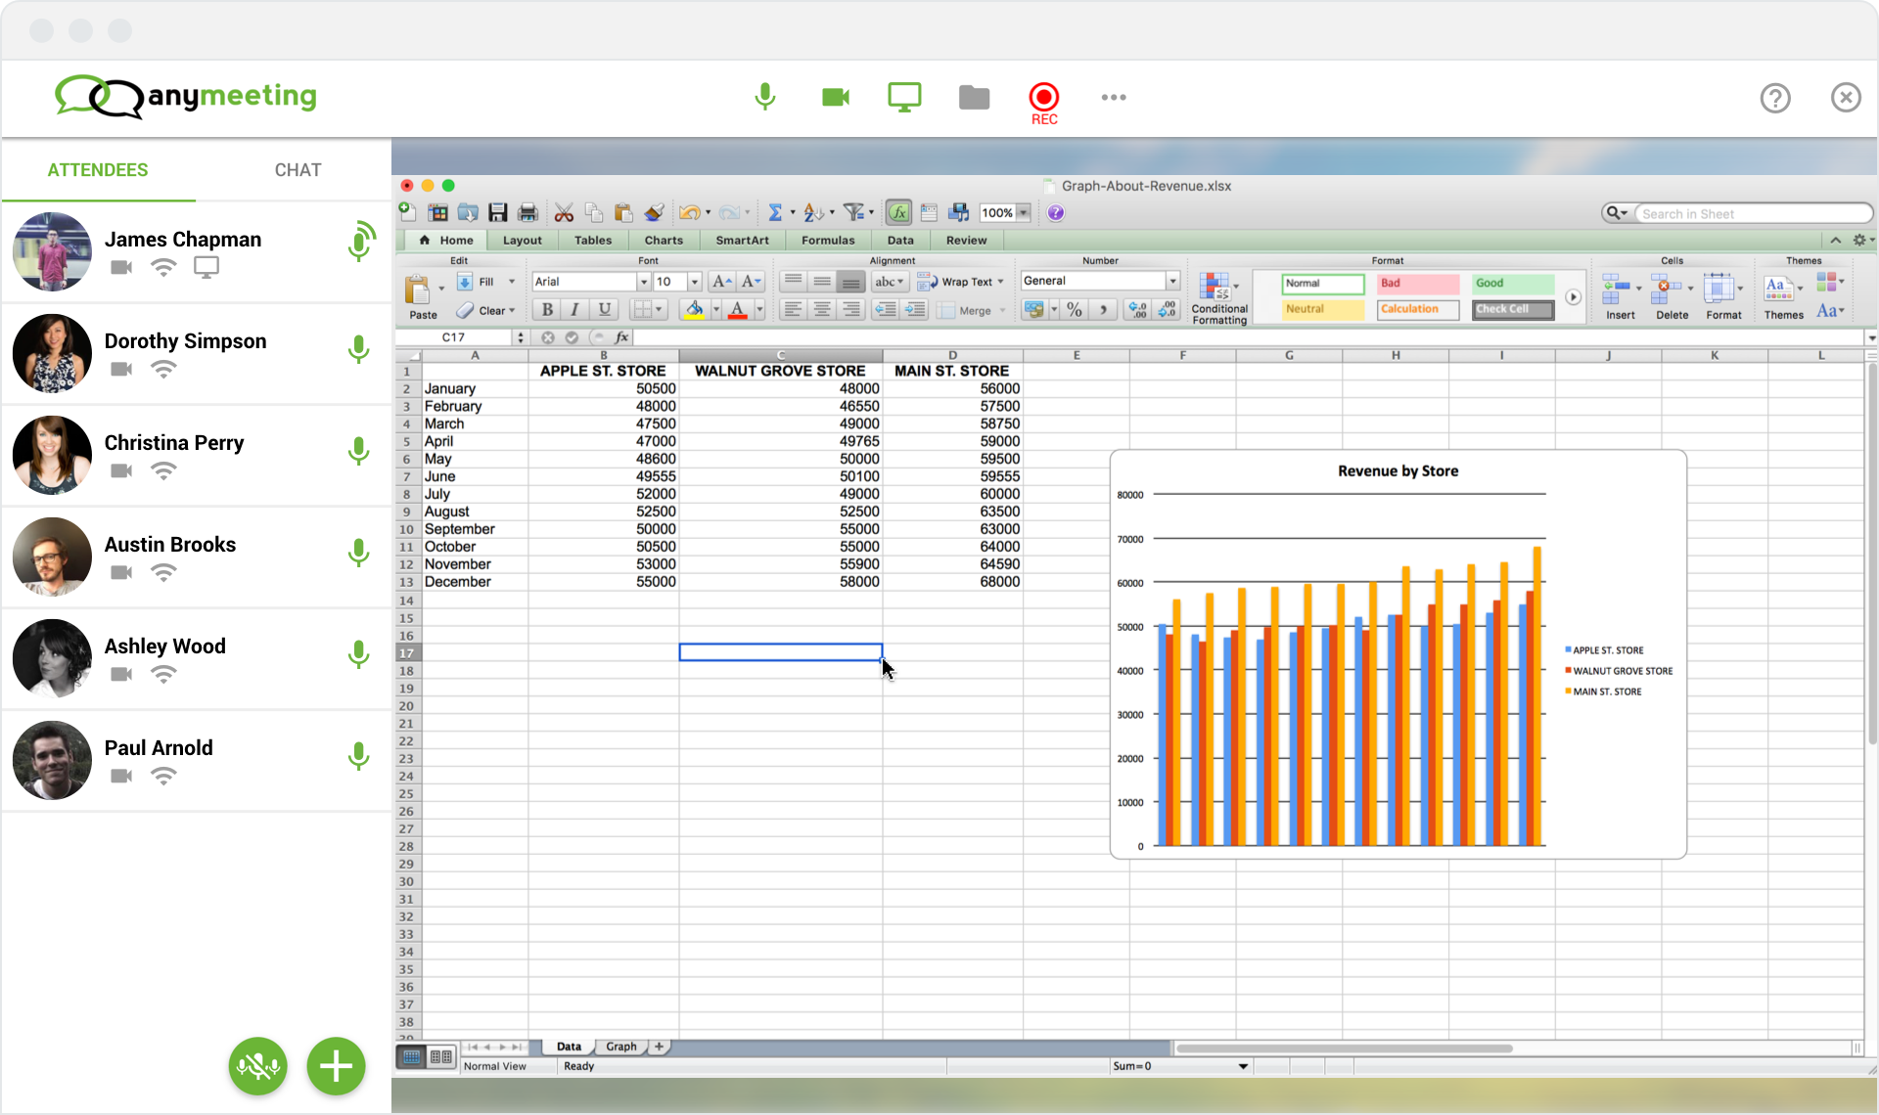Click the screen share monitor icon

903,97
